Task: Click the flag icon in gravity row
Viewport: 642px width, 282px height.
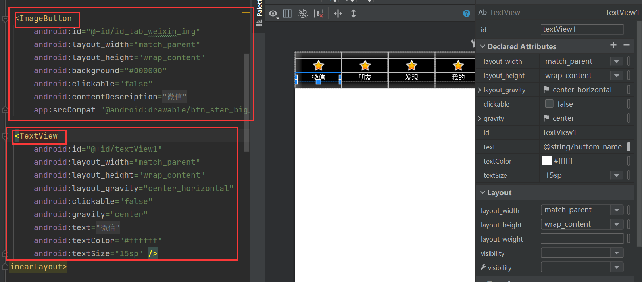Action: pyautogui.click(x=546, y=118)
